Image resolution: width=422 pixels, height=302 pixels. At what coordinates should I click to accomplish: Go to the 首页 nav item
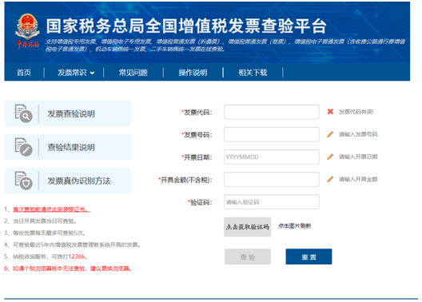tap(24, 73)
